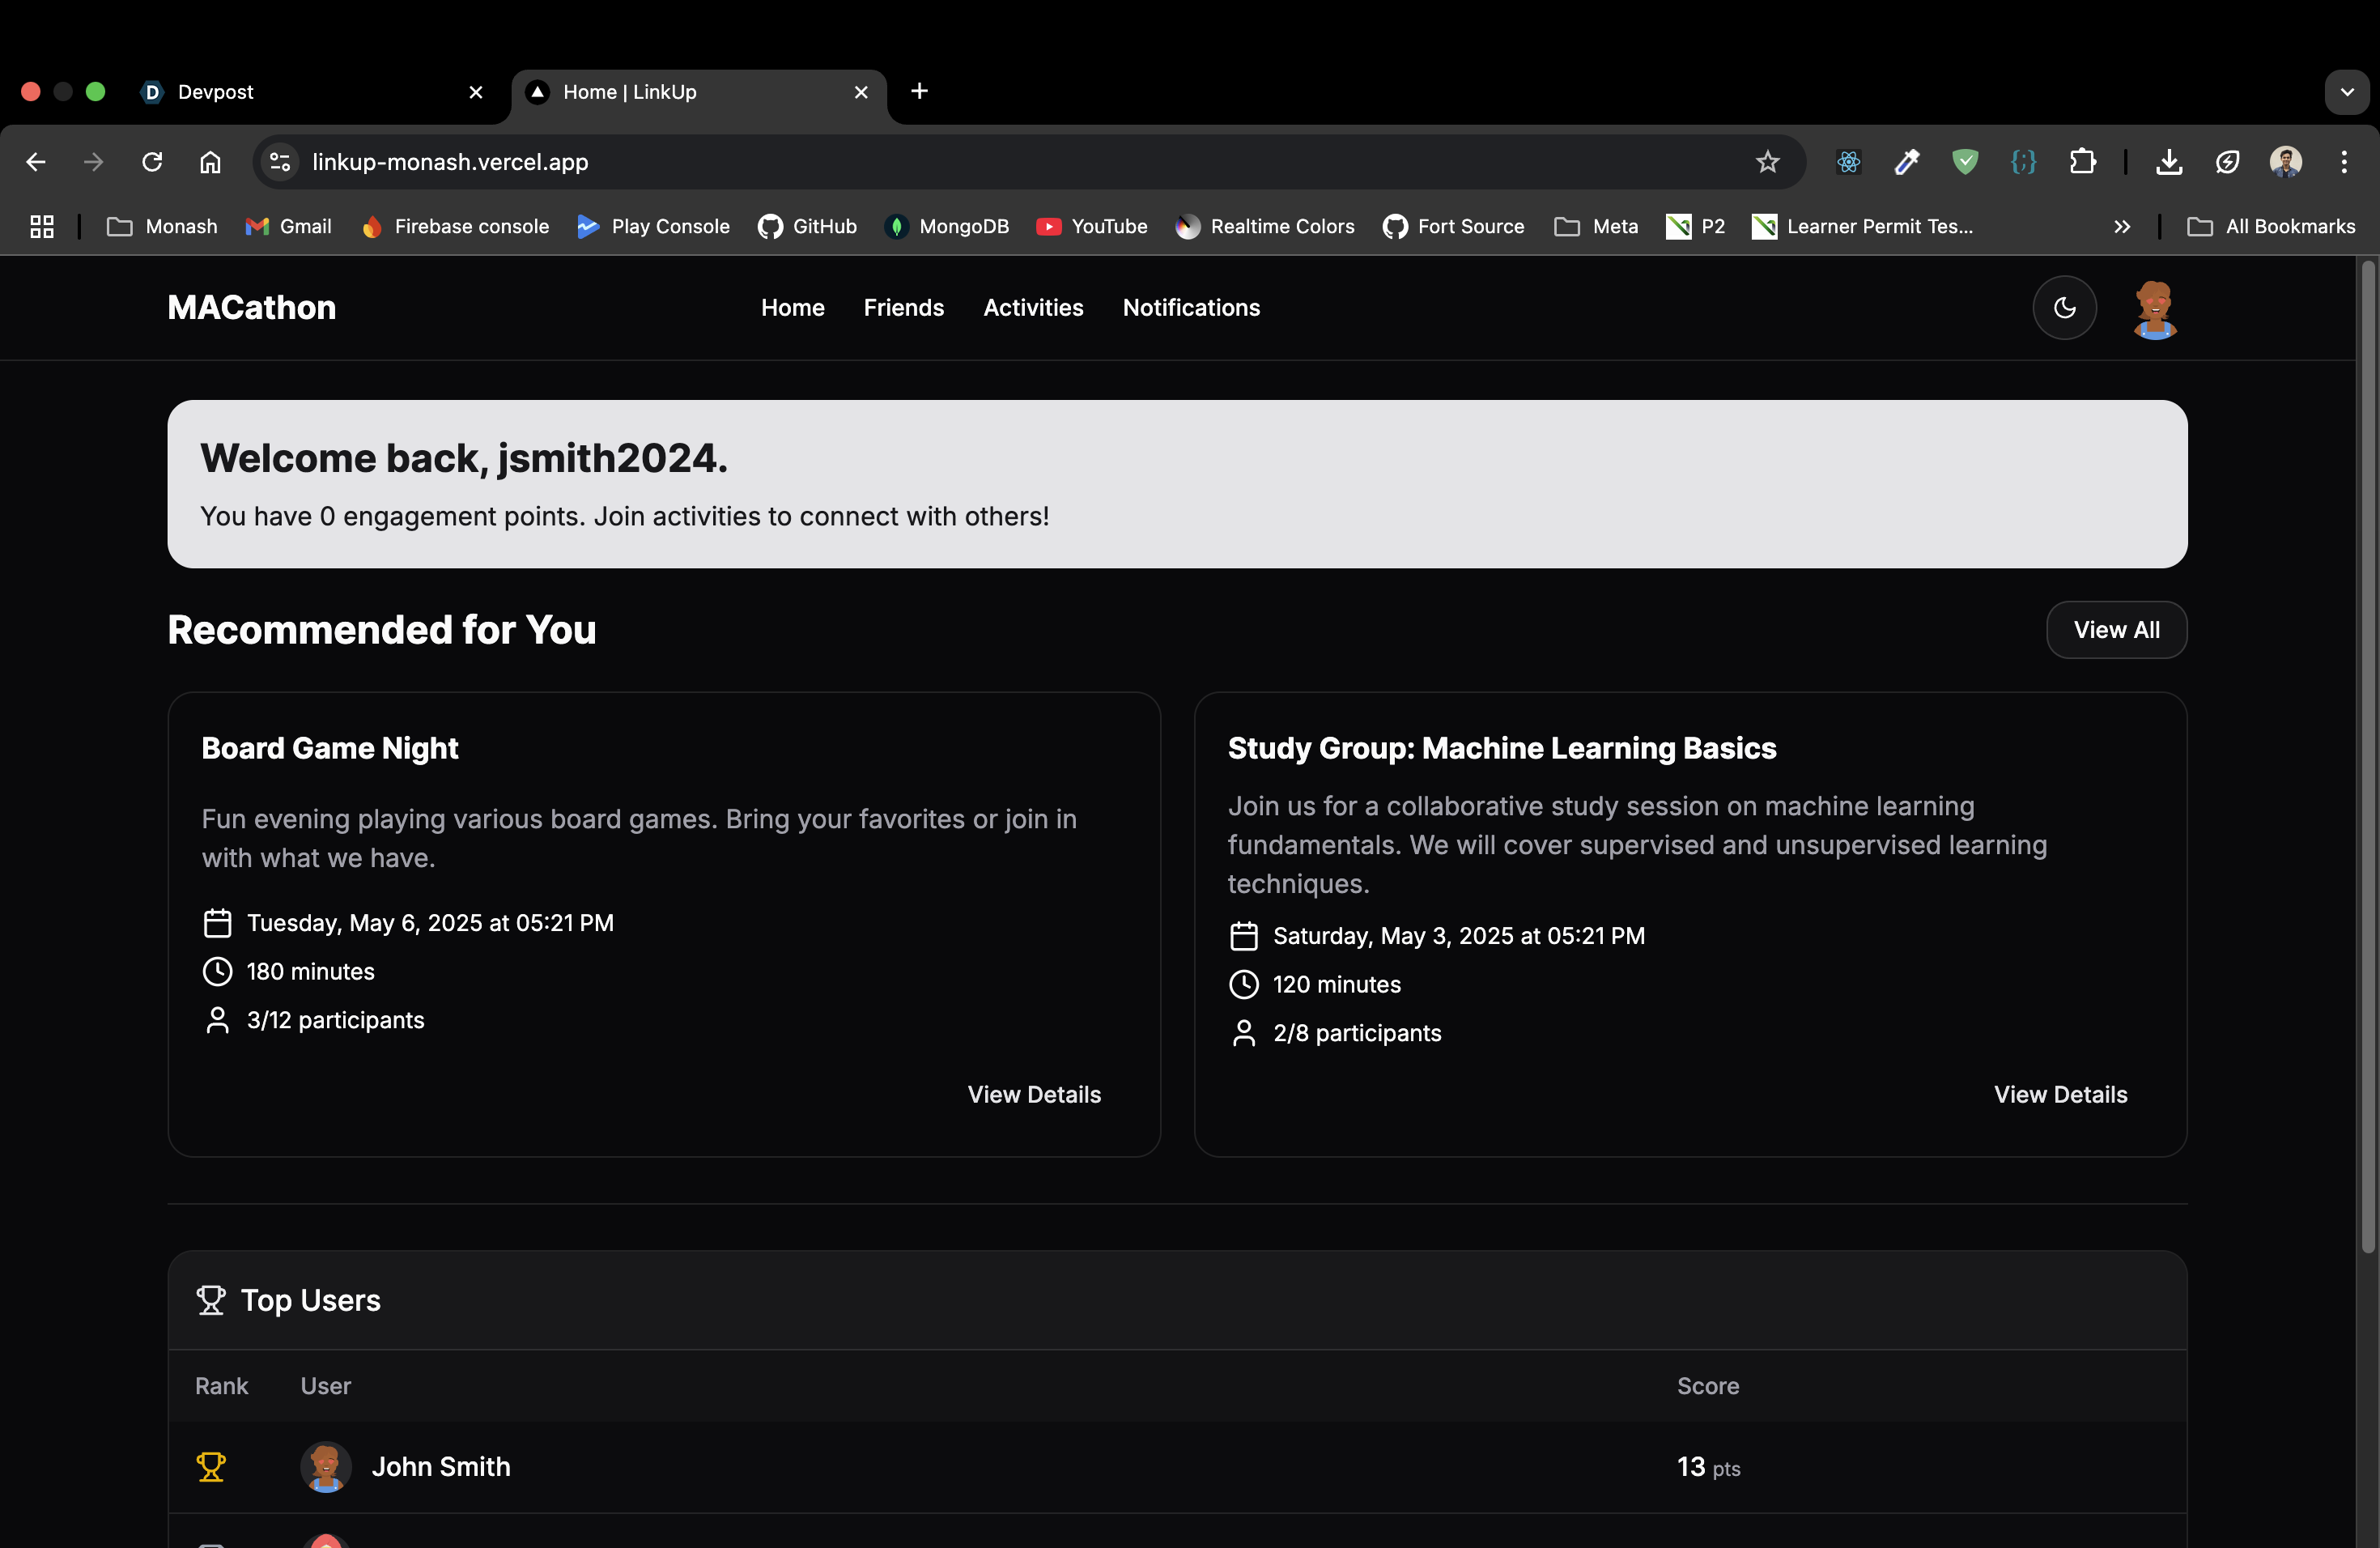2380x1548 pixels.
Task: Open the tab search dropdown arrow
Action: pyautogui.click(x=2346, y=92)
